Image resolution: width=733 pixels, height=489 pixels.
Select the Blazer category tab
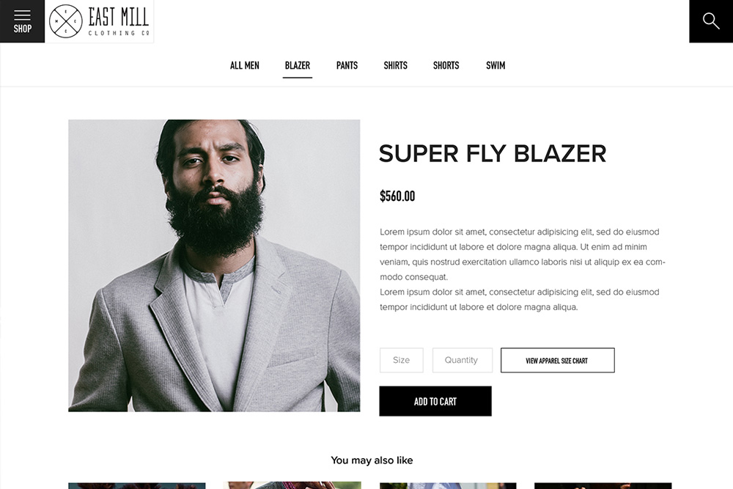point(298,65)
